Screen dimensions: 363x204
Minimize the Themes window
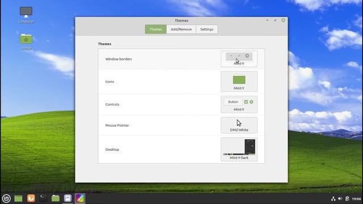(x=267, y=20)
